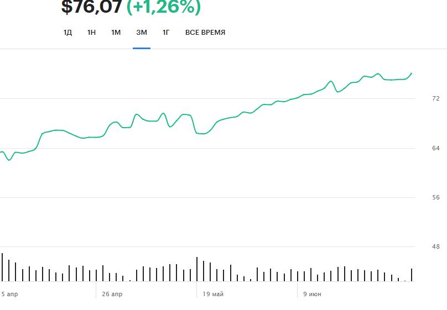The width and height of the screenshot is (447, 310).
Task: Click the 5 апр date label
Action: pyautogui.click(x=10, y=294)
